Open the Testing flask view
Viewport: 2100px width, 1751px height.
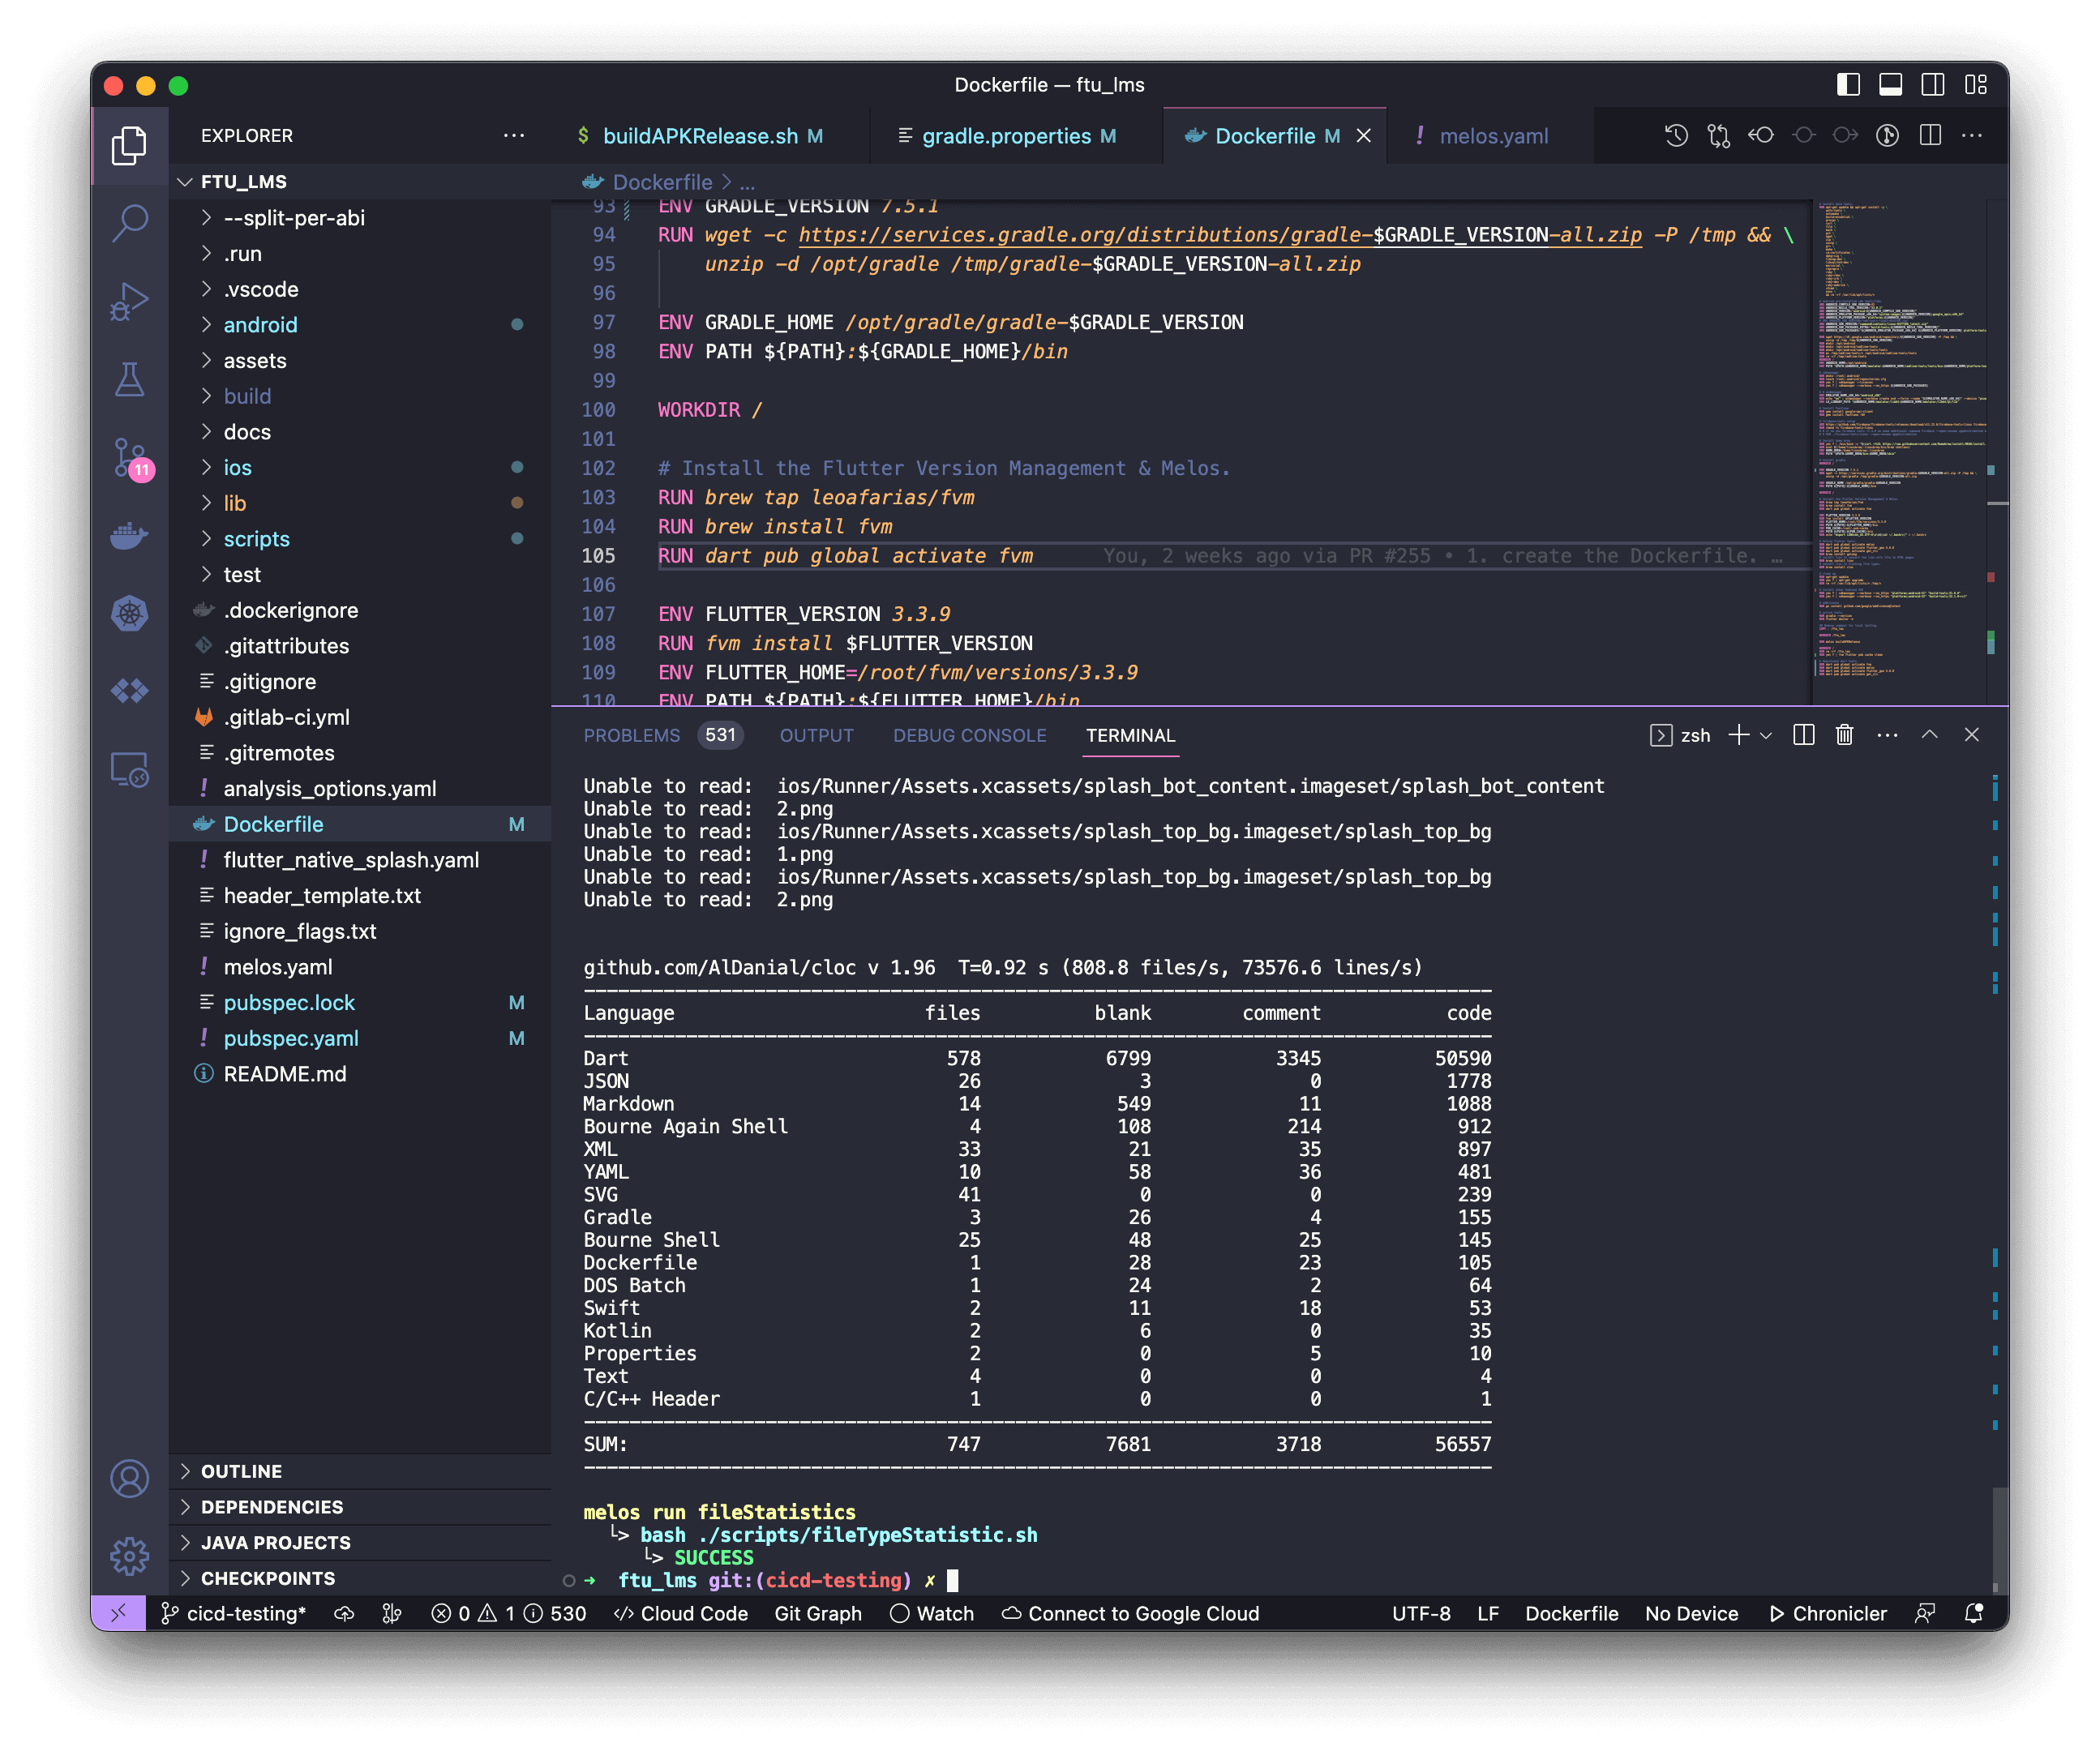130,379
